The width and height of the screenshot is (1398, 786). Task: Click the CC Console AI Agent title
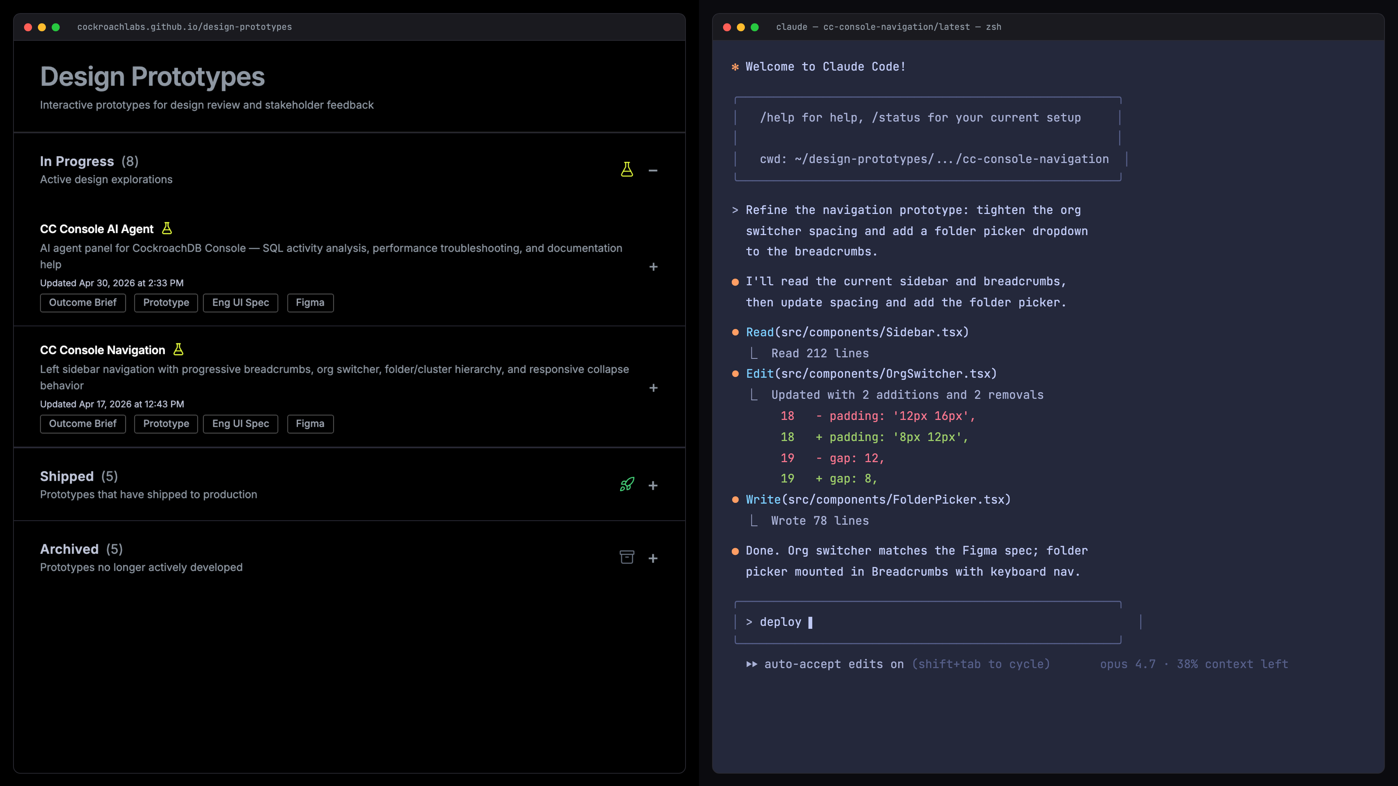96,229
